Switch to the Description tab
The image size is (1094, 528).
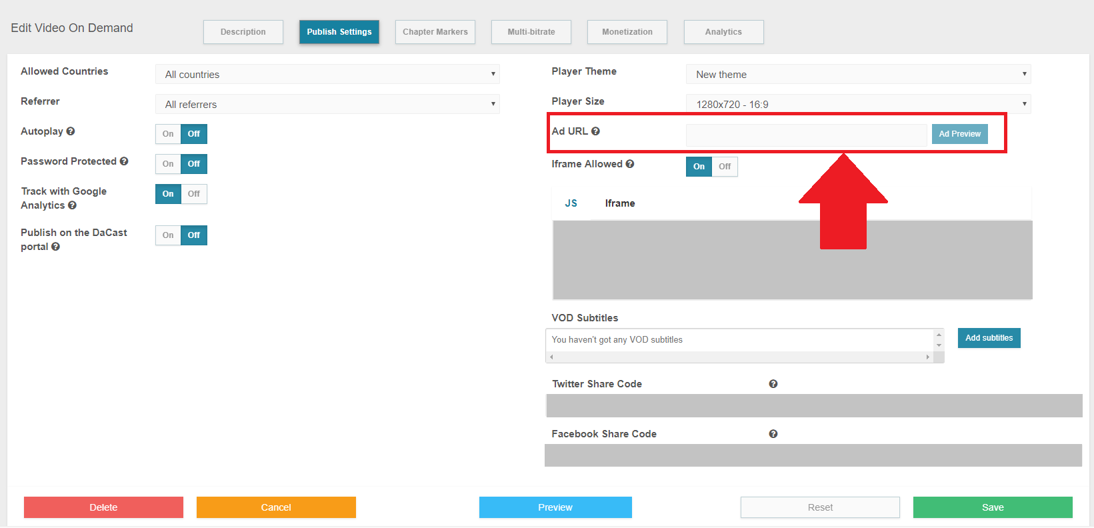243,32
